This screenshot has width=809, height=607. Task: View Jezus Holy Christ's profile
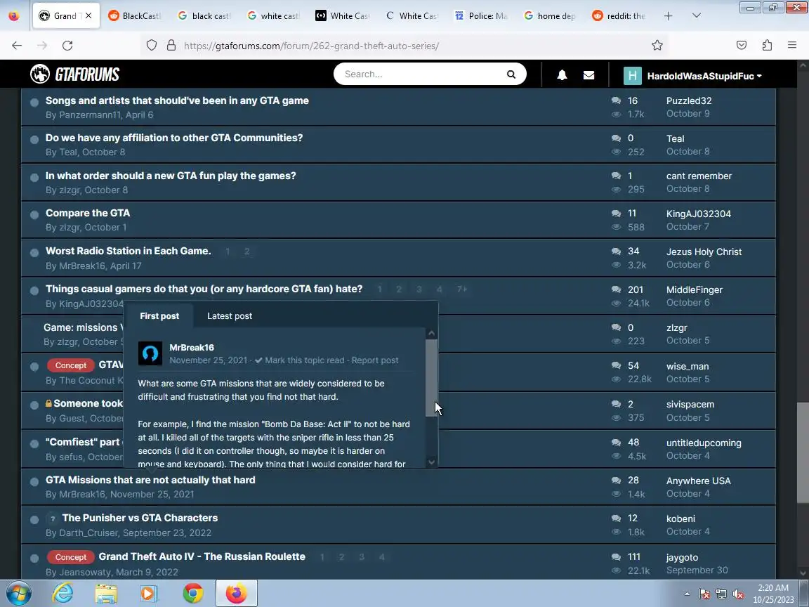704,252
